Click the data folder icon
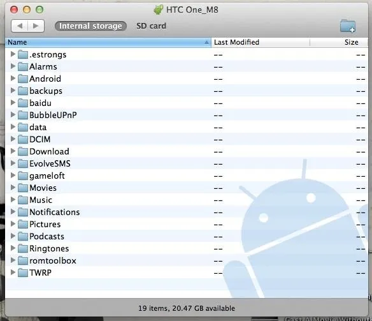 pyautogui.click(x=23, y=127)
